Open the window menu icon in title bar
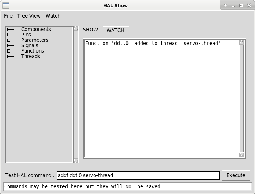This screenshot has width=255, height=194. (x=6, y=5)
